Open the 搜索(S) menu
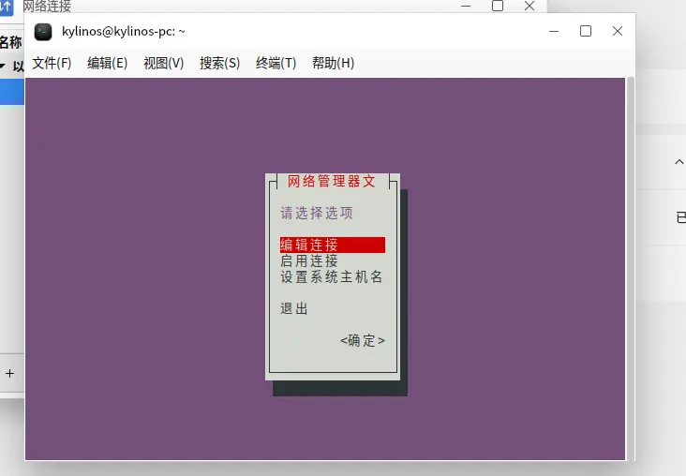Screen dimensions: 686x476 pyautogui.click(x=219, y=64)
